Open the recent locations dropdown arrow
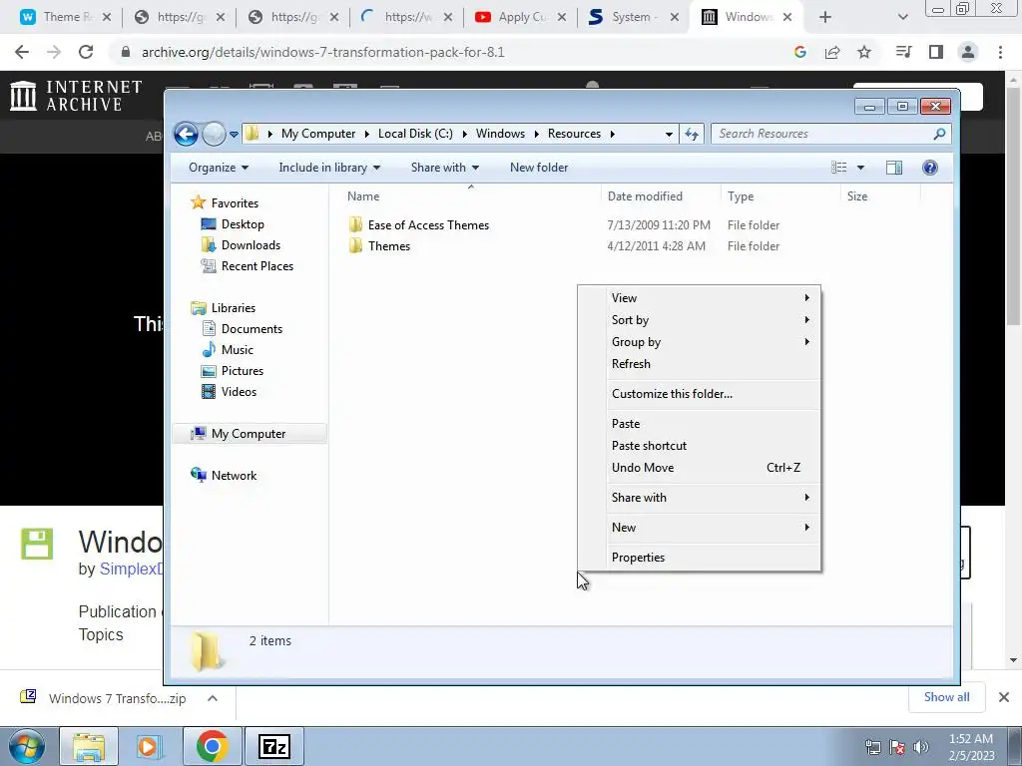1022x766 pixels. [x=234, y=135]
